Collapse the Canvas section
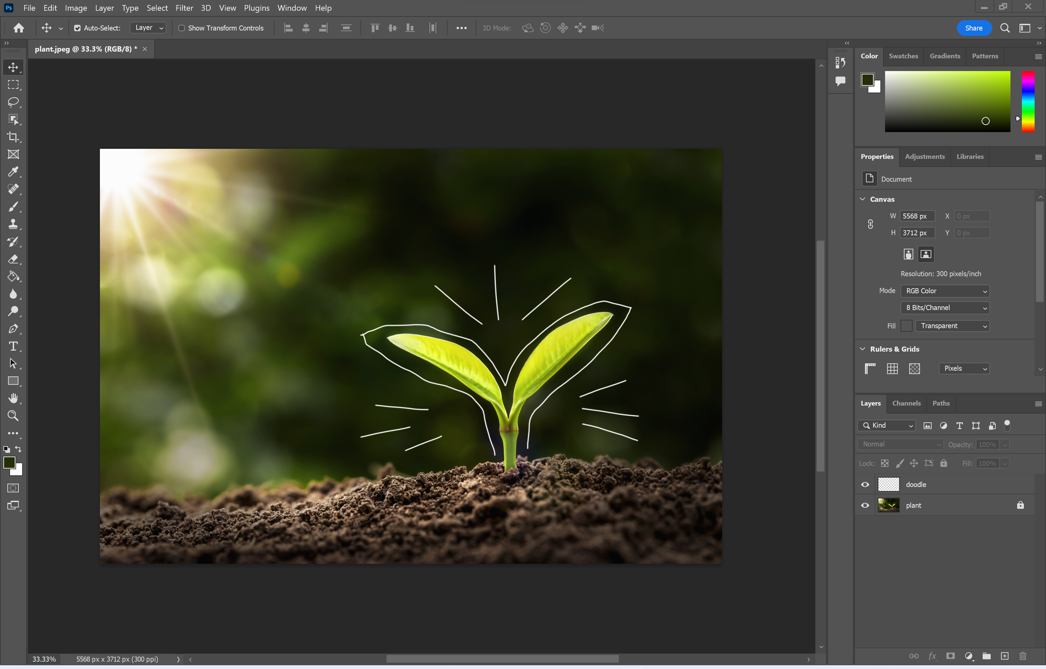This screenshot has height=669, width=1046. point(863,199)
